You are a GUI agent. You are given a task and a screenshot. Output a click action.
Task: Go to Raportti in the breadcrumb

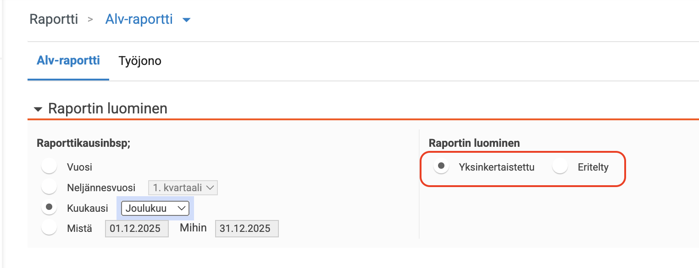pos(54,19)
